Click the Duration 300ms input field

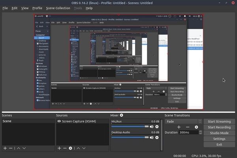(x=189, y=132)
